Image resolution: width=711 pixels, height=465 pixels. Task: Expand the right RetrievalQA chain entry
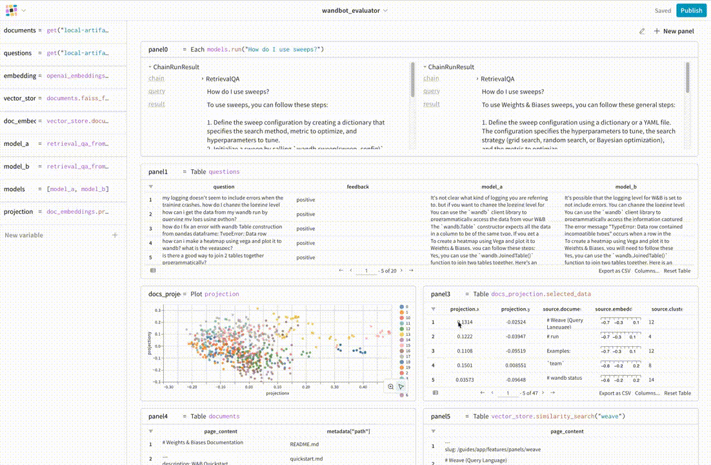477,79
